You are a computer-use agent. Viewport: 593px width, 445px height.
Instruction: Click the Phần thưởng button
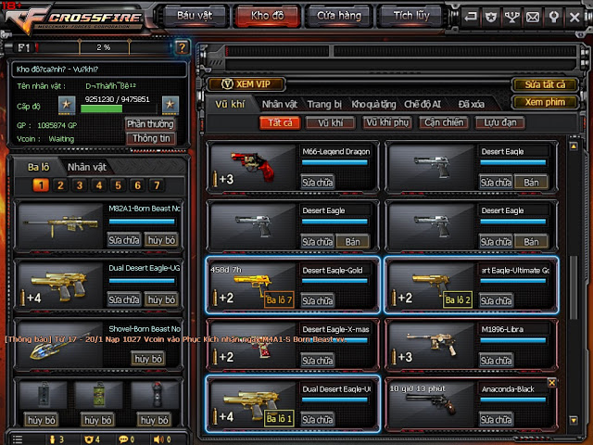[x=150, y=123]
